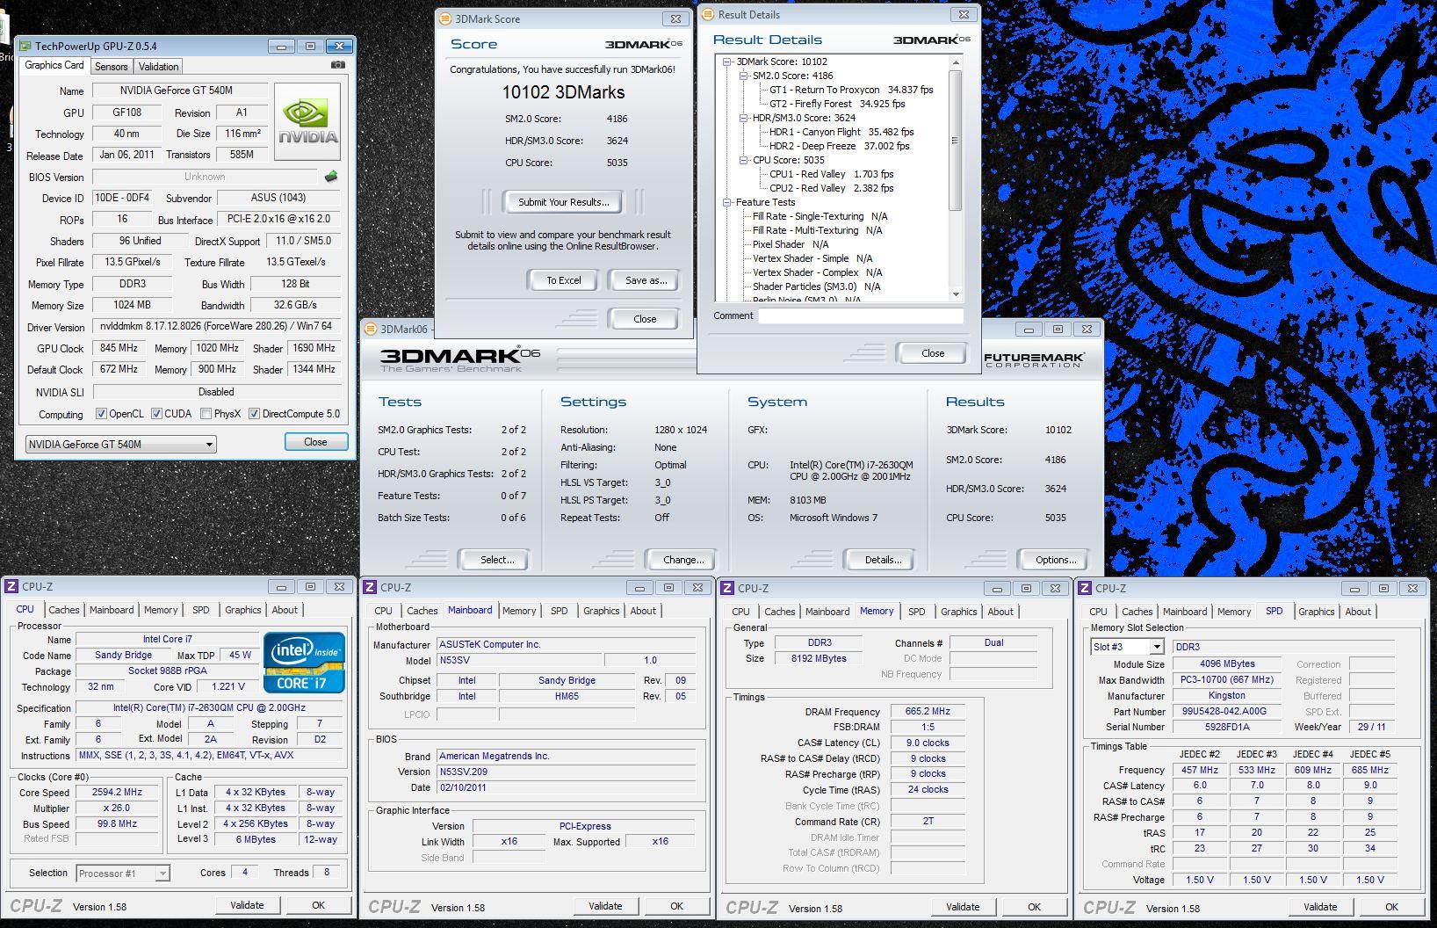Collapse the CPU Score: 5035 tree node
Image resolution: width=1437 pixels, height=928 pixels.
(x=743, y=160)
